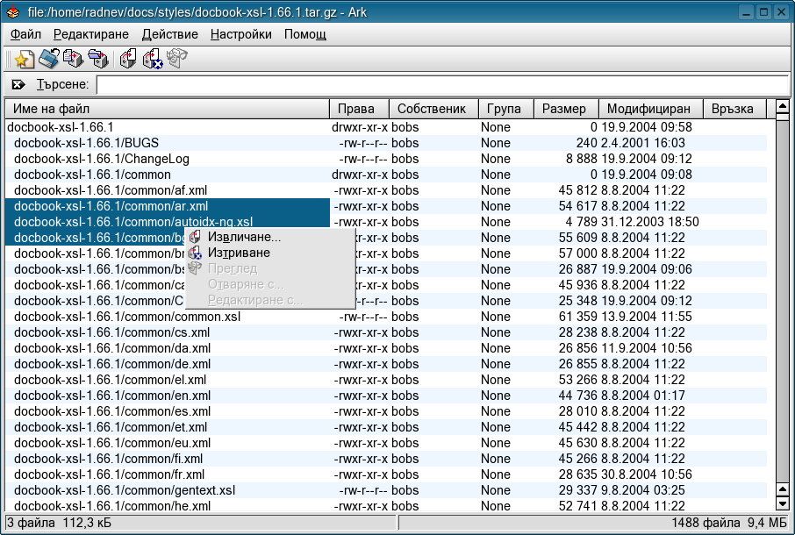Open the Действие menu
795x535 pixels.
coord(169,34)
